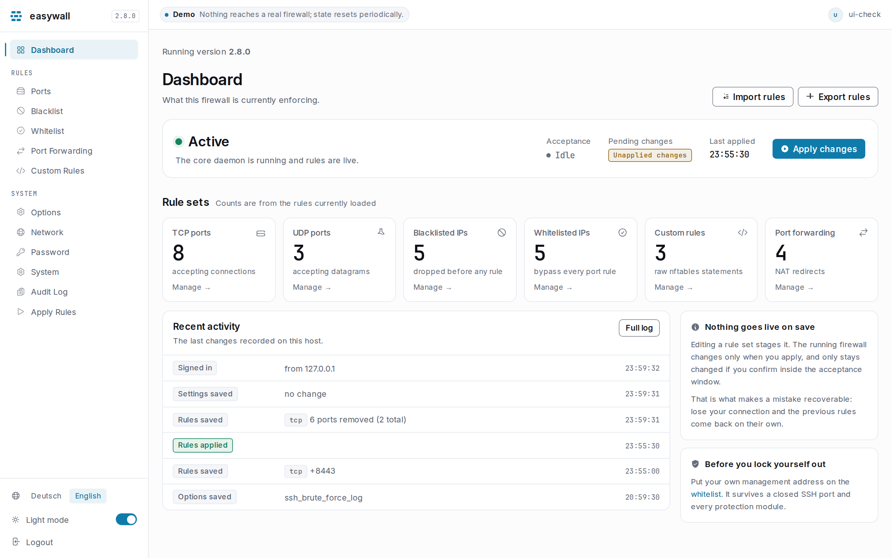Click the Idle acceptance status
Image resolution: width=892 pixels, height=558 pixels.
[560, 155]
